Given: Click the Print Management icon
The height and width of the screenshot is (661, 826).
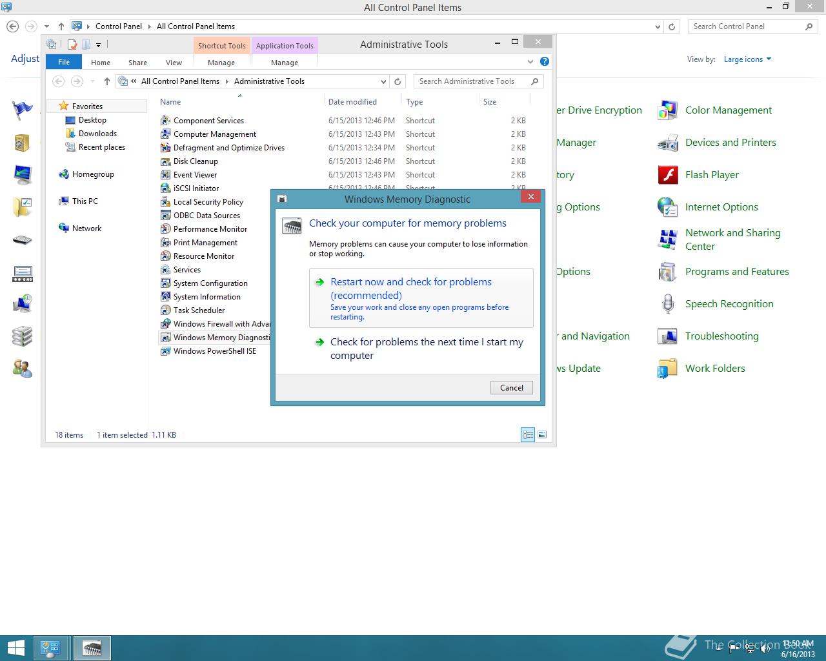Looking at the screenshot, I should pos(165,243).
